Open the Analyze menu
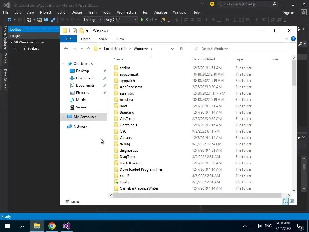Viewport: 309px width, 232px height. (x=161, y=12)
